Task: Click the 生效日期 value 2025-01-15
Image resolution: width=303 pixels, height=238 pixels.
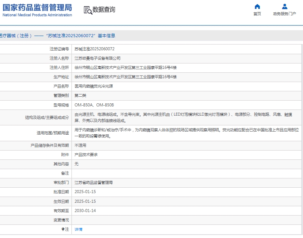Action: coord(85,201)
